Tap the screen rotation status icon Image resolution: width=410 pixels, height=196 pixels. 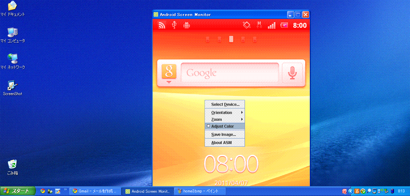tap(247, 25)
